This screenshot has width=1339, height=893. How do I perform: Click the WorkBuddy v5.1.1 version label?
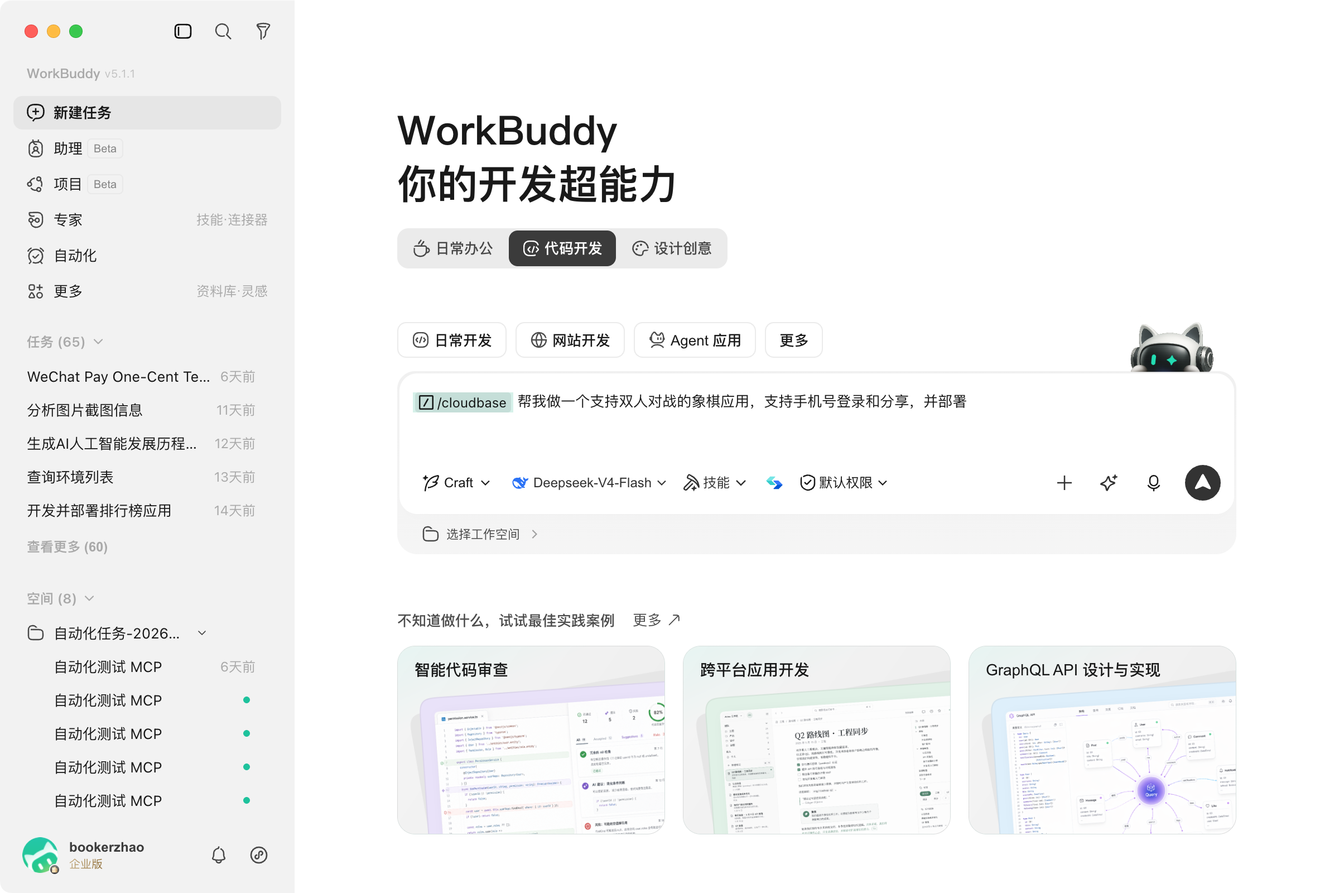tap(80, 74)
